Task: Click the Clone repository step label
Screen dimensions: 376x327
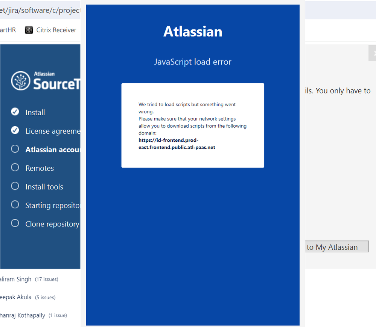Action: pyautogui.click(x=52, y=224)
